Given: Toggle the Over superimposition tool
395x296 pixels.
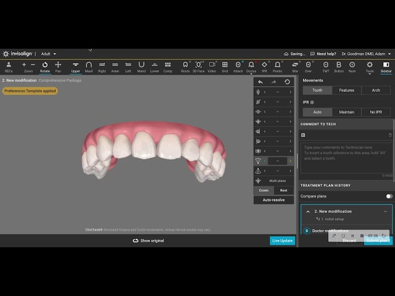Looking at the screenshot, I should click(309, 67).
